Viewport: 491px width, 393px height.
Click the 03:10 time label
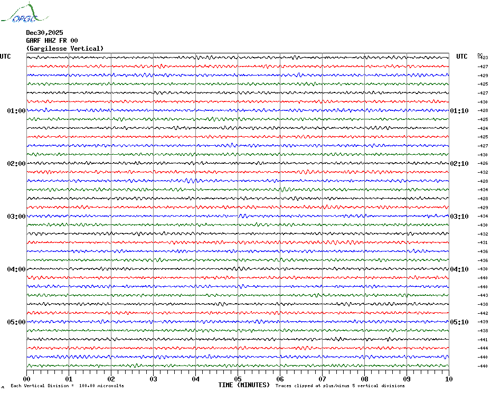click(x=459, y=216)
